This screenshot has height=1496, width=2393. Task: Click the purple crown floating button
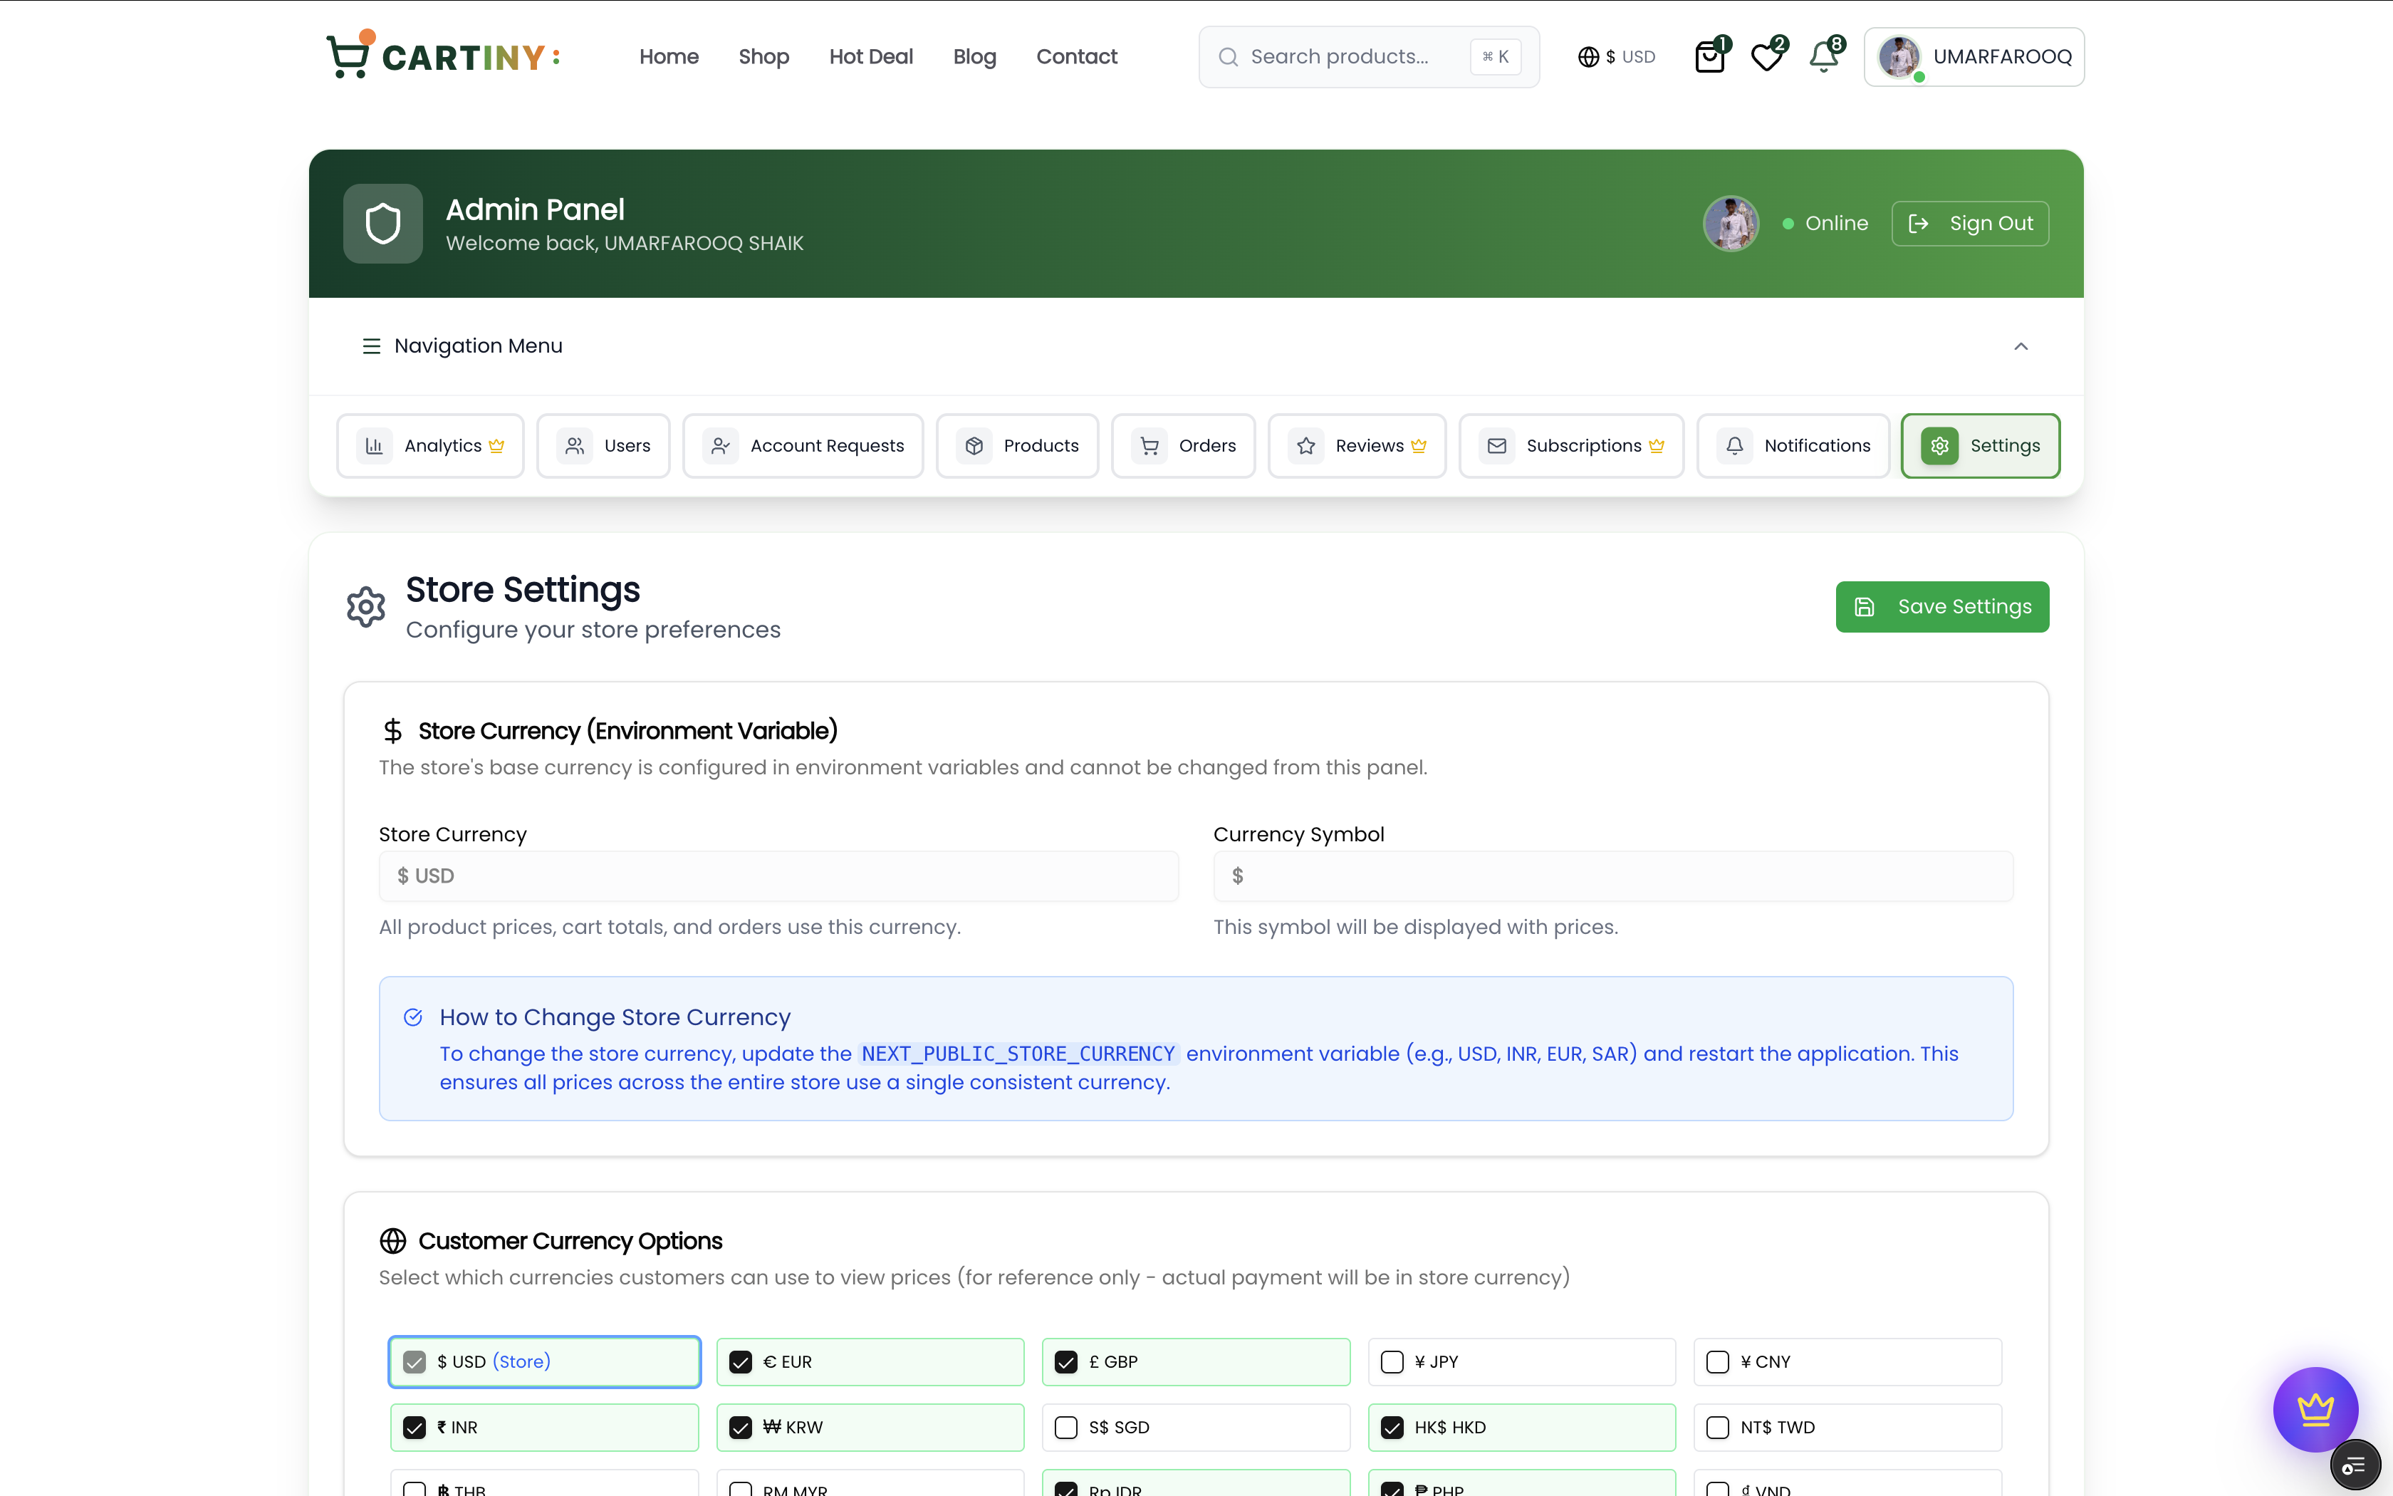(x=2314, y=1408)
